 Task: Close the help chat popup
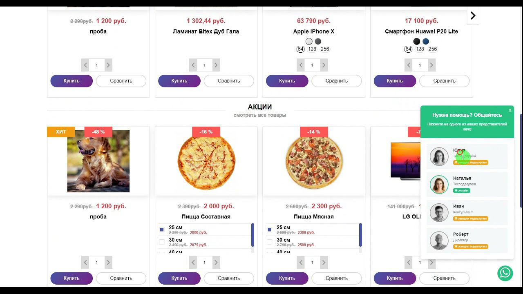coord(510,110)
